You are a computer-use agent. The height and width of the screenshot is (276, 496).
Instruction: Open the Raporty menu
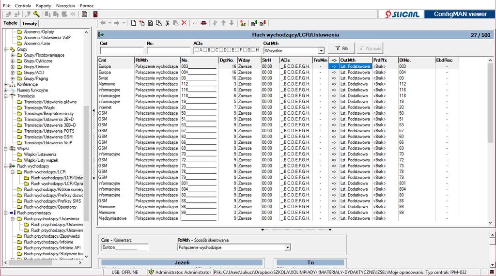click(x=44, y=6)
